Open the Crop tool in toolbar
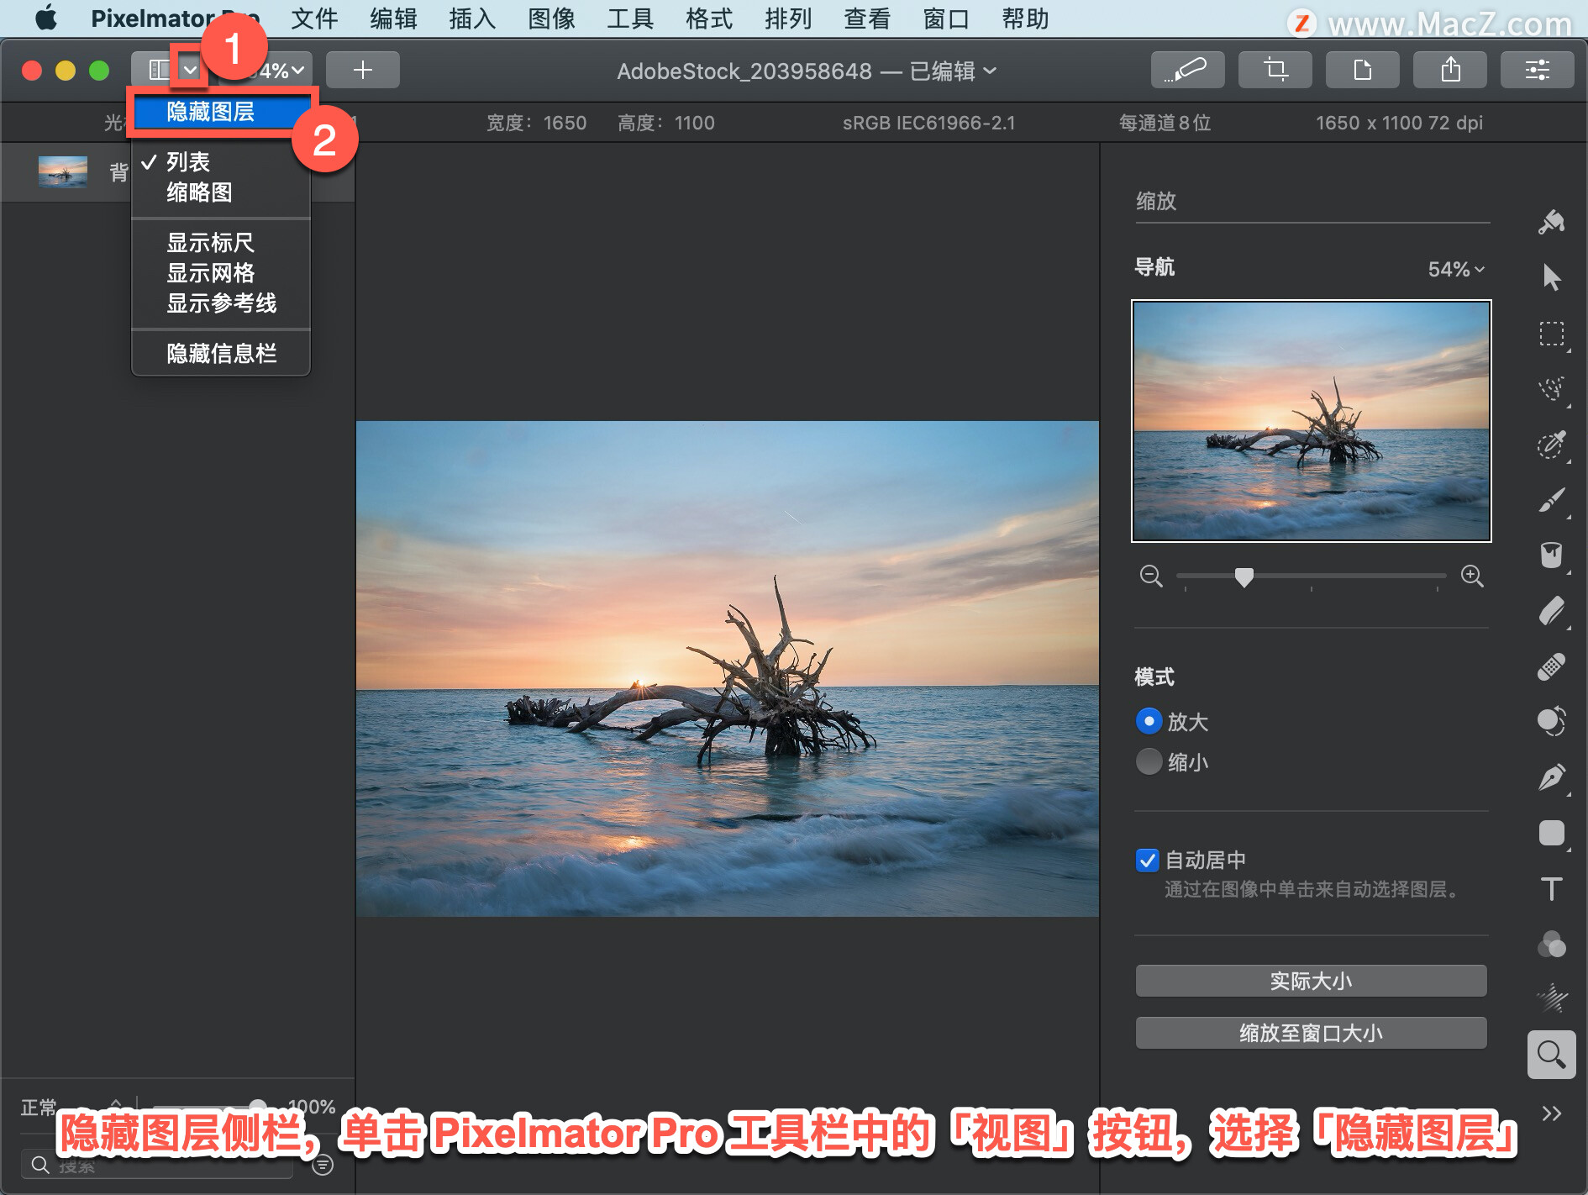 pyautogui.click(x=1275, y=70)
